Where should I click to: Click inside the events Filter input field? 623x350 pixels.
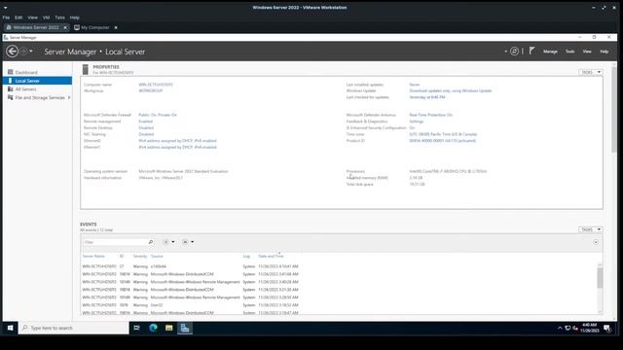[115, 242]
